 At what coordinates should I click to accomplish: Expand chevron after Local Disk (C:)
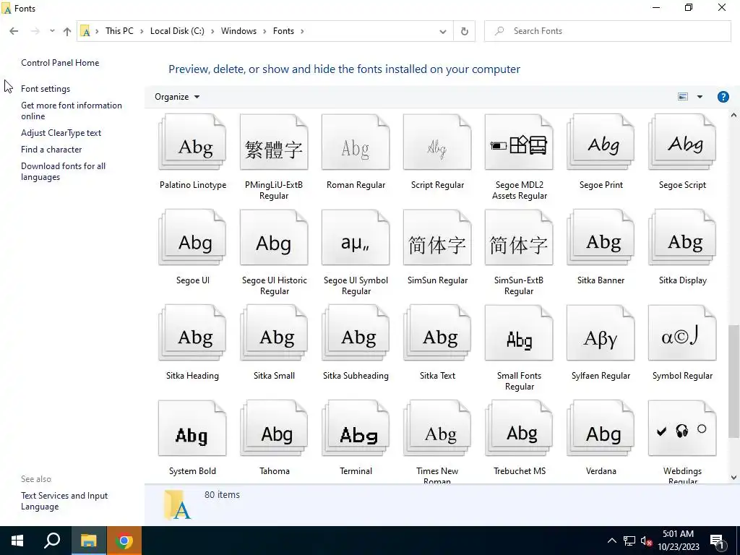(x=212, y=31)
